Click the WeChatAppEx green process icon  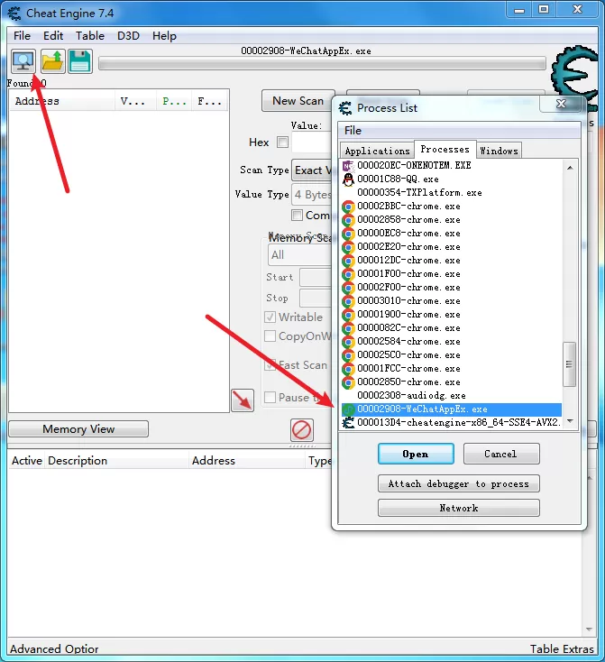[x=348, y=409]
